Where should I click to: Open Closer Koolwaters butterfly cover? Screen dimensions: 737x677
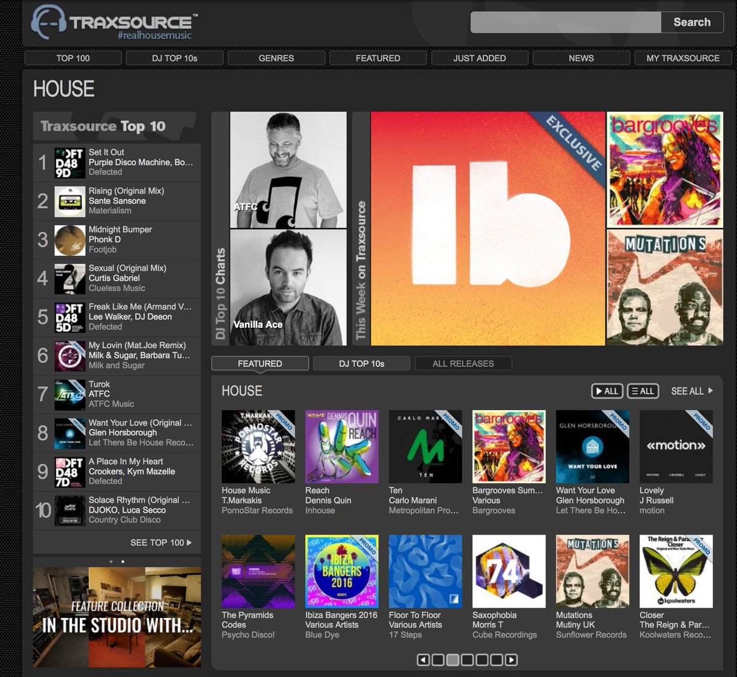click(x=676, y=571)
